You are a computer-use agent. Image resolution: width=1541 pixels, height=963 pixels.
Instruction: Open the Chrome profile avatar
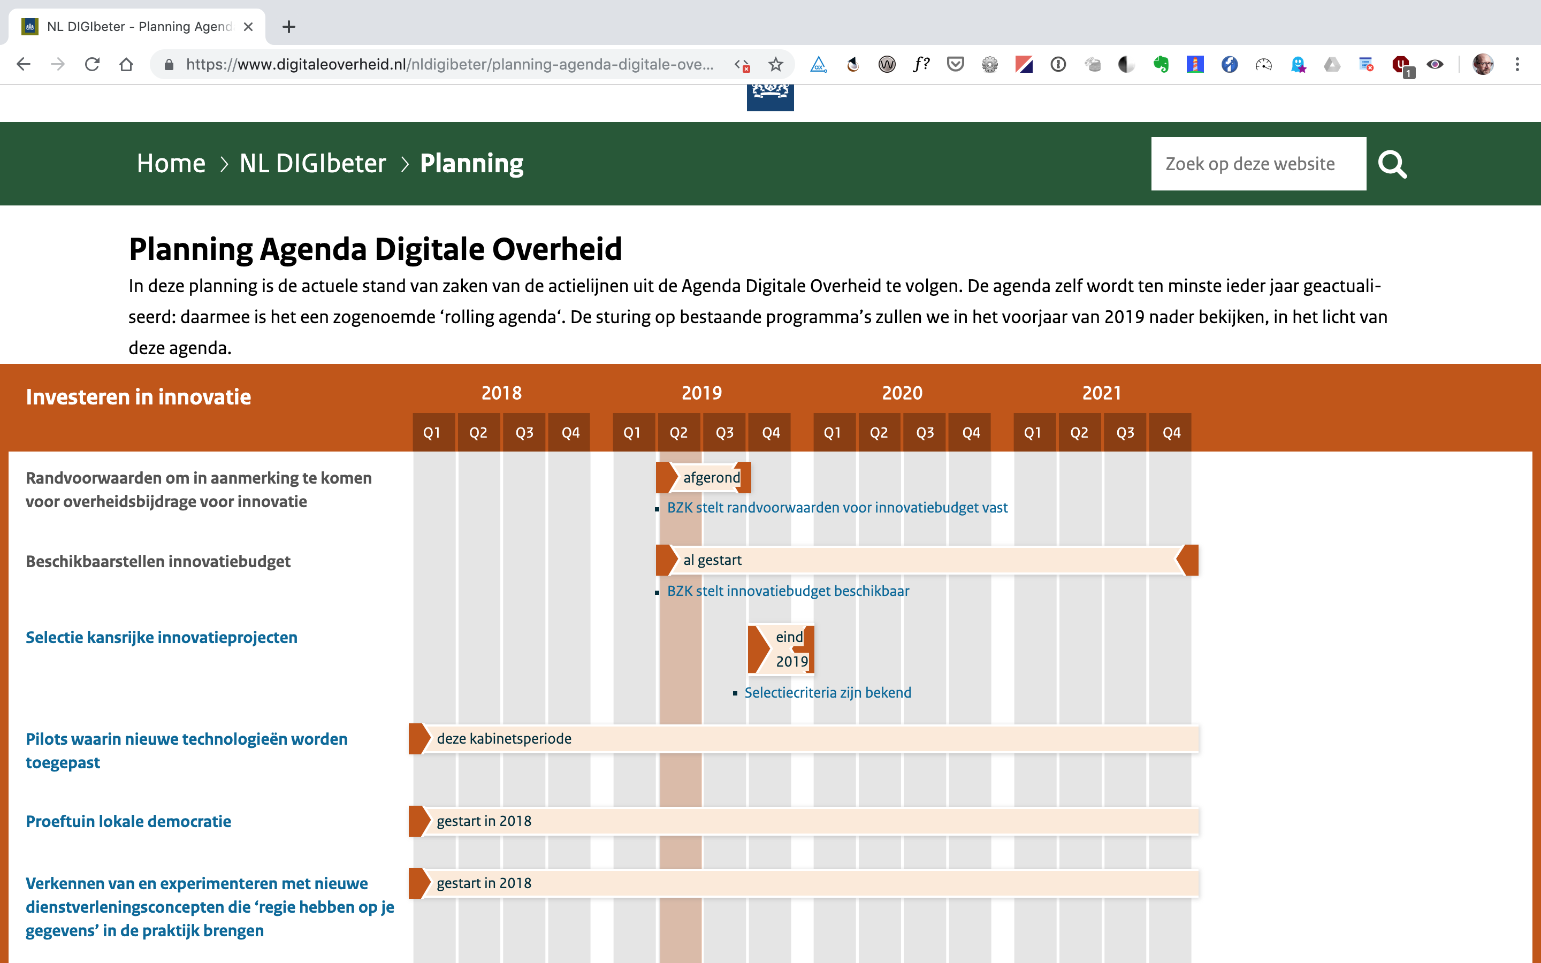tap(1483, 64)
